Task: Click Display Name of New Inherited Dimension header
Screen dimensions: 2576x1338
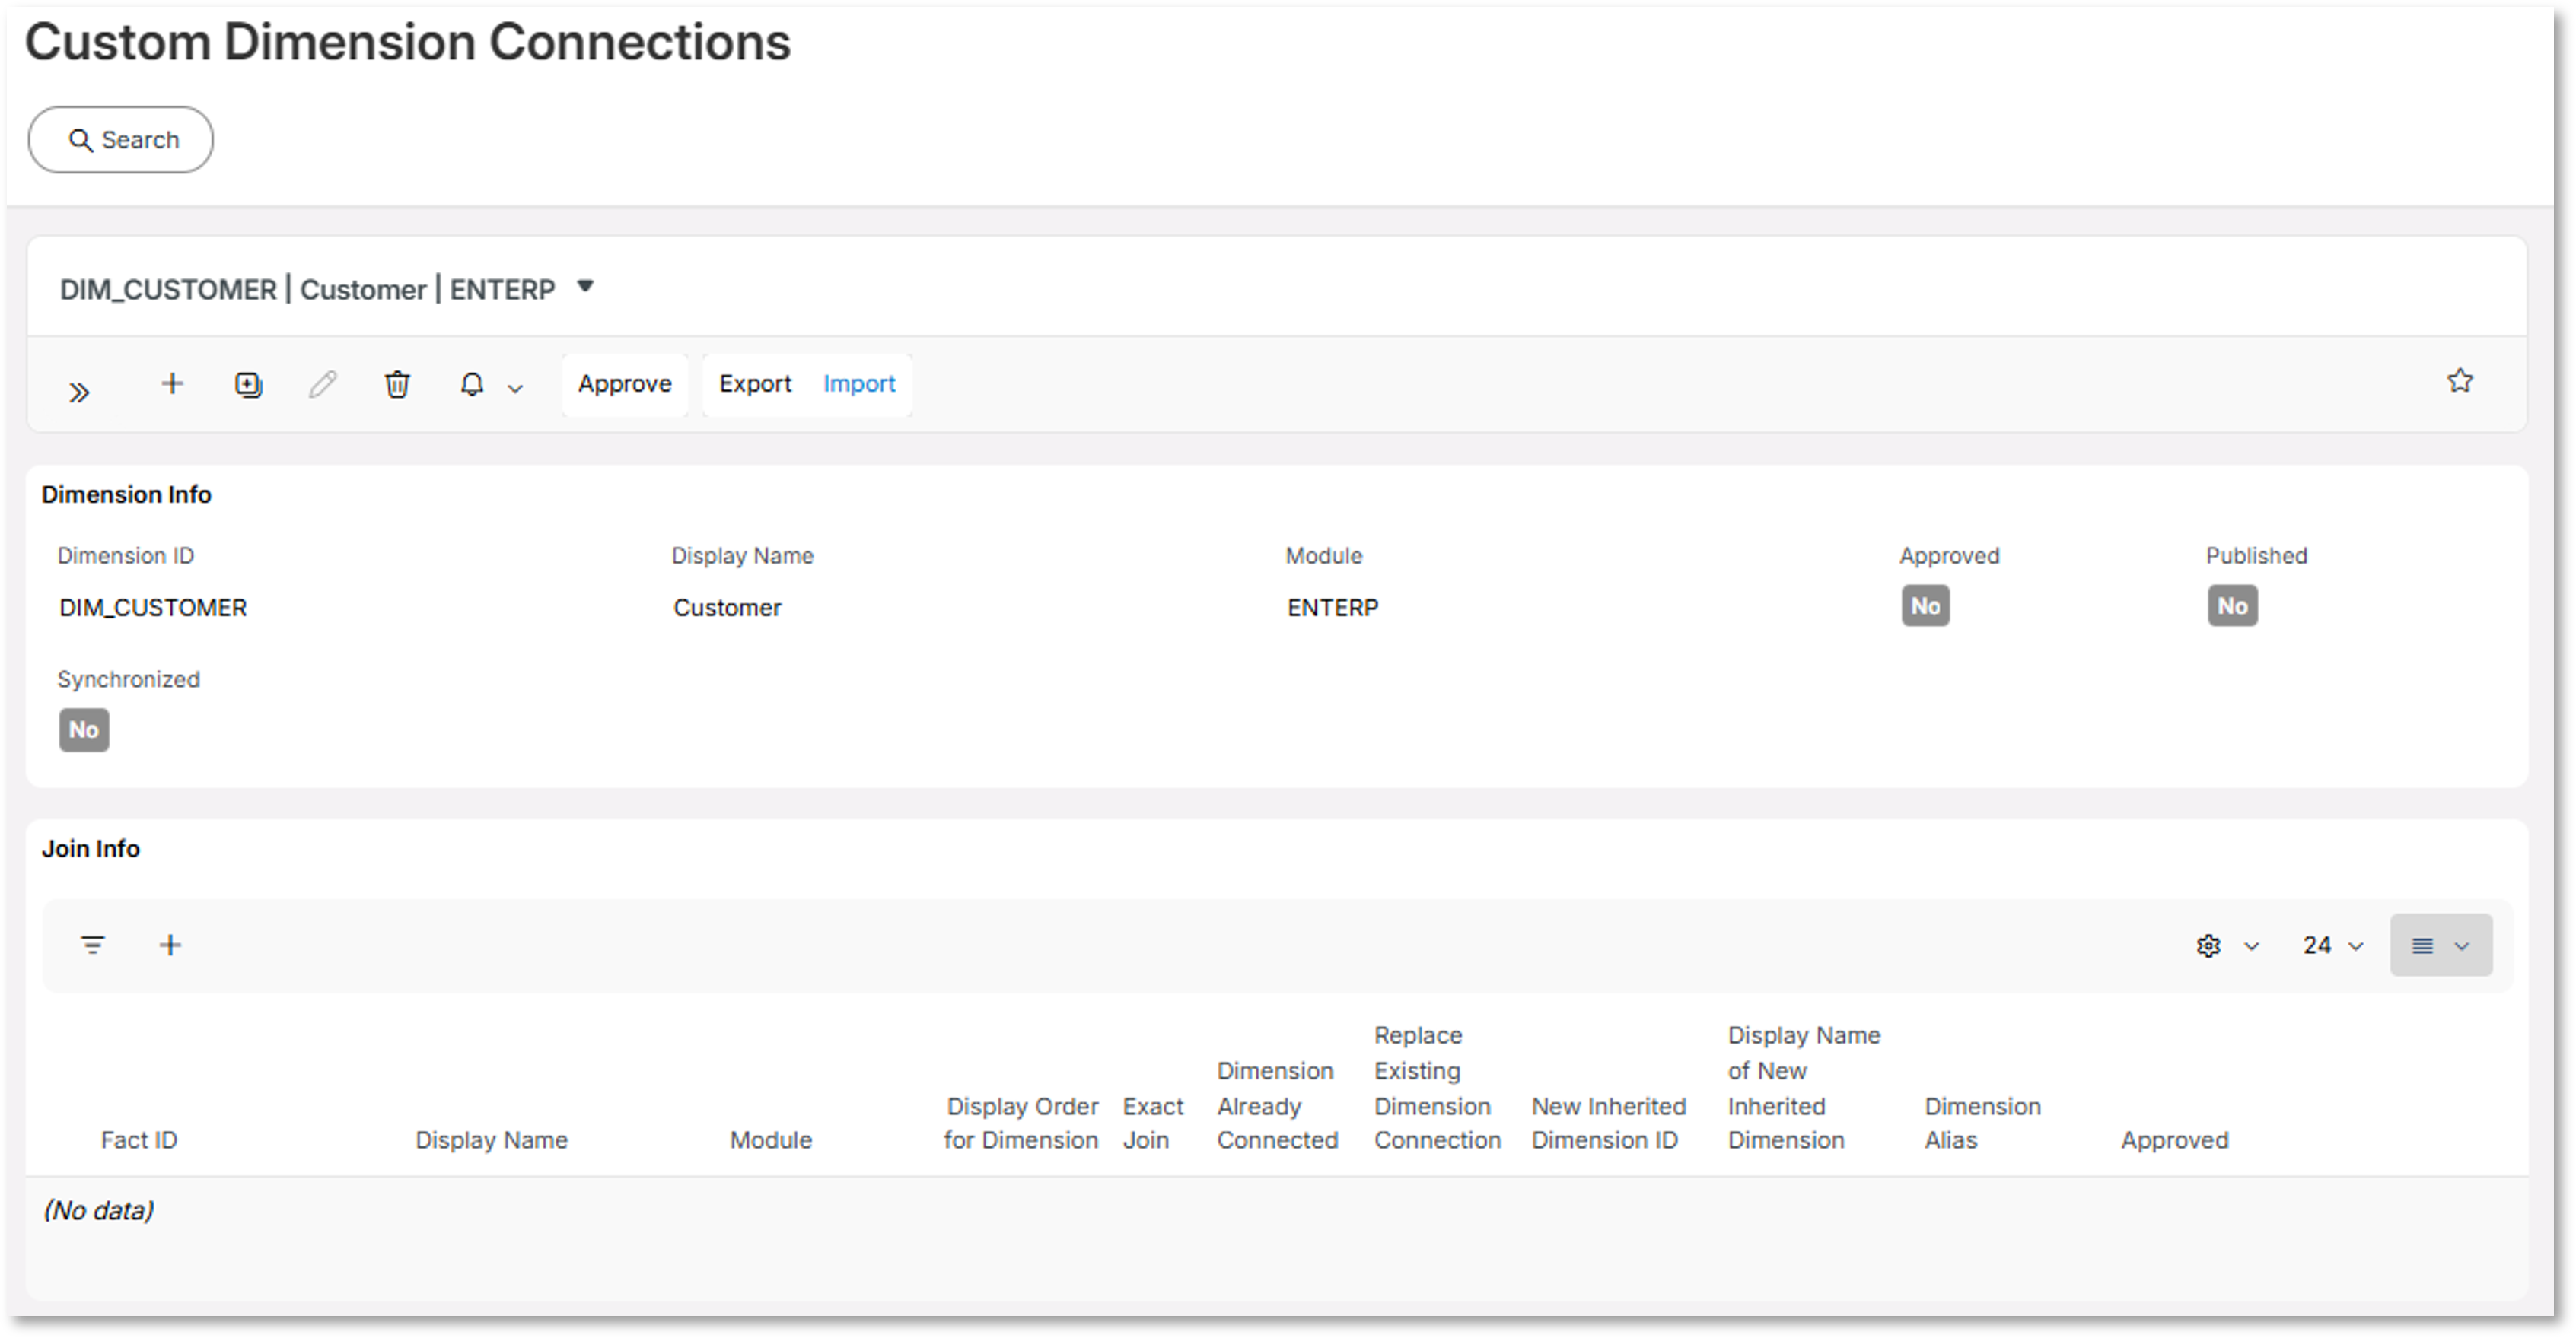Action: pyautogui.click(x=1803, y=1087)
